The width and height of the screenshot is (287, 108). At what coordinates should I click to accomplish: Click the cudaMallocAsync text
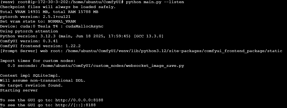pyautogui.click(x=84, y=26)
